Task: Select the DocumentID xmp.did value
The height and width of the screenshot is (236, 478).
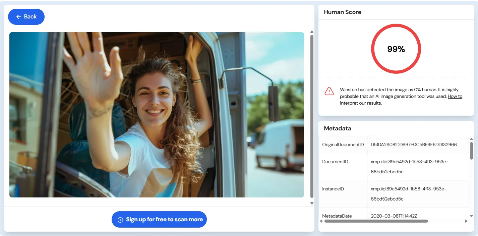Action: 408,167
